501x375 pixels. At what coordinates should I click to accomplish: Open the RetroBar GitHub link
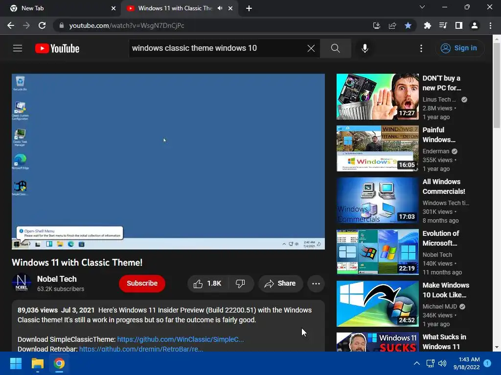tap(141, 349)
